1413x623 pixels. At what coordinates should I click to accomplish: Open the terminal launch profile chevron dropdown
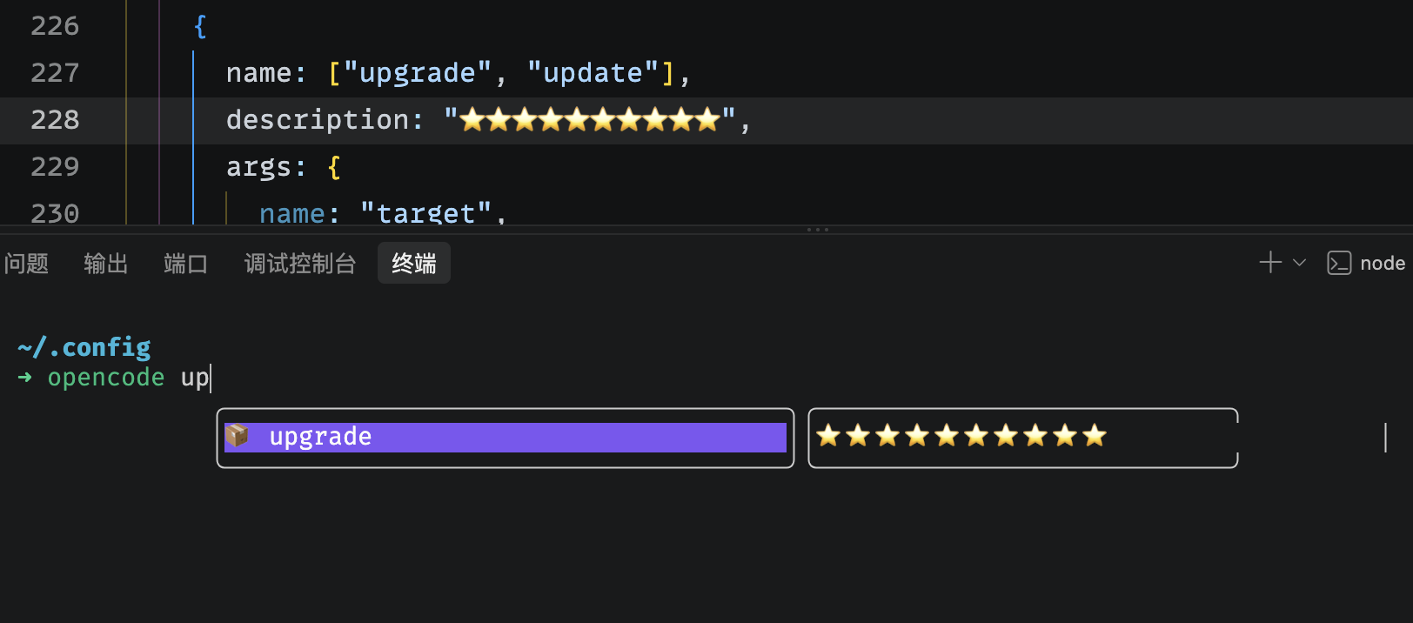coord(1299,263)
